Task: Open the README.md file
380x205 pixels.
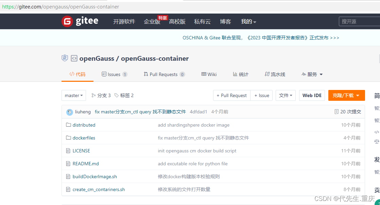Action: [x=85, y=164]
